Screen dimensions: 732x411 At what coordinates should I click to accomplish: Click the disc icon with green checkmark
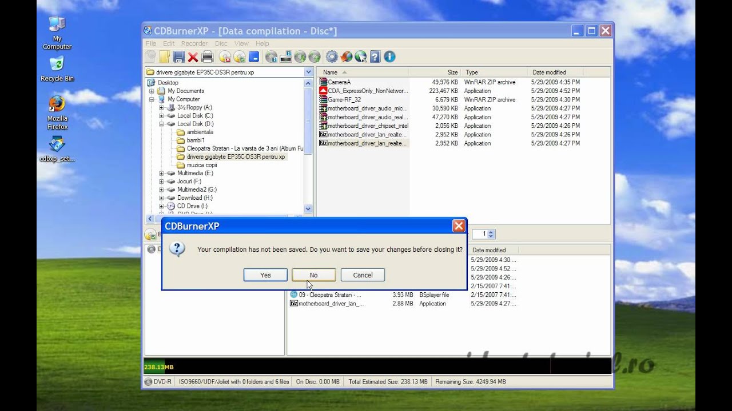(239, 57)
